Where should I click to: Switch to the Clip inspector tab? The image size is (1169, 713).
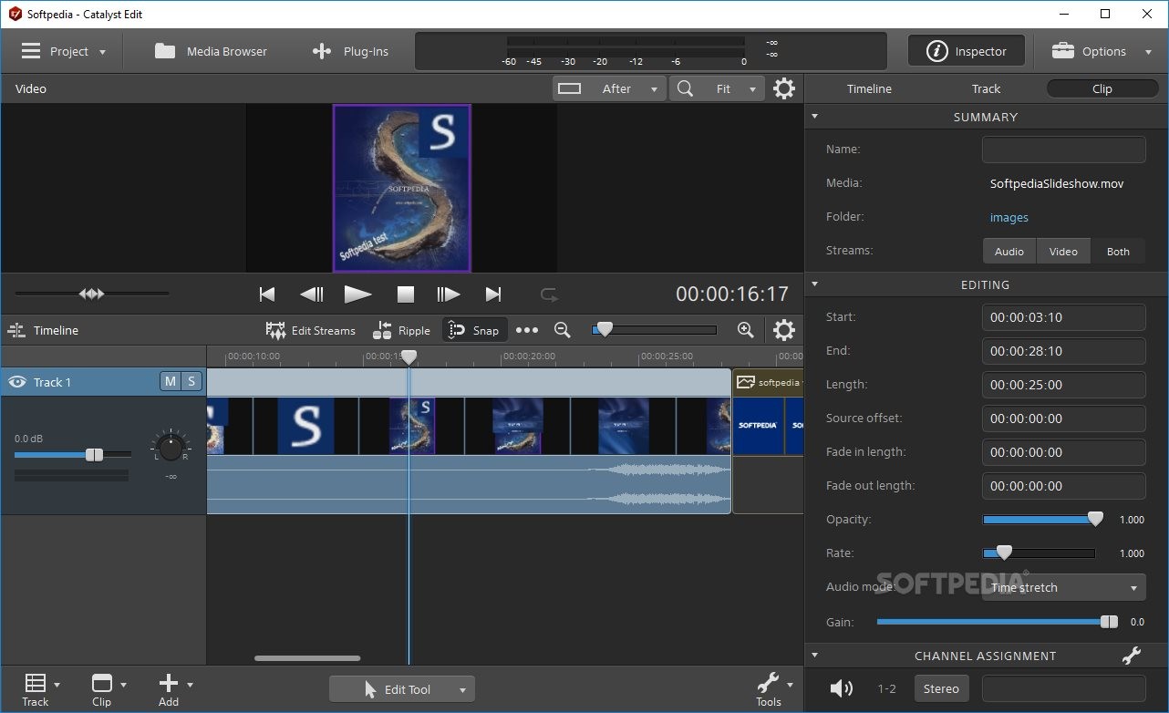[1102, 88]
